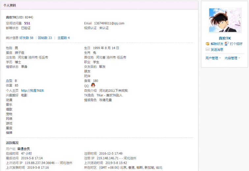Click the 打个招呼 link
The height and width of the screenshot is (171, 249).
click(x=236, y=44)
